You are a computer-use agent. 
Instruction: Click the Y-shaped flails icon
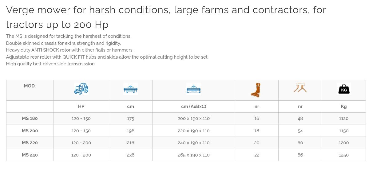300,88
